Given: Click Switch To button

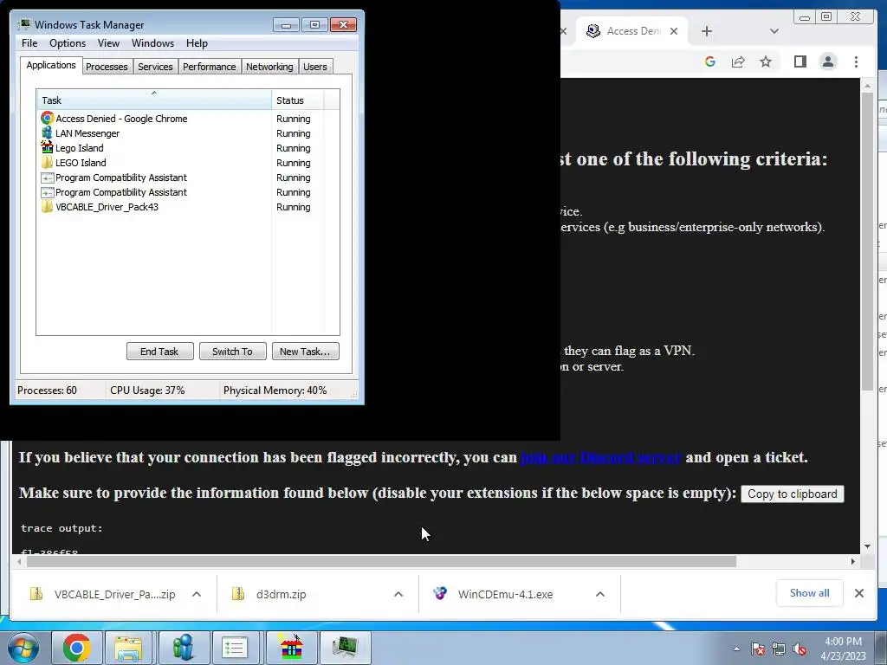Looking at the screenshot, I should point(232,352).
